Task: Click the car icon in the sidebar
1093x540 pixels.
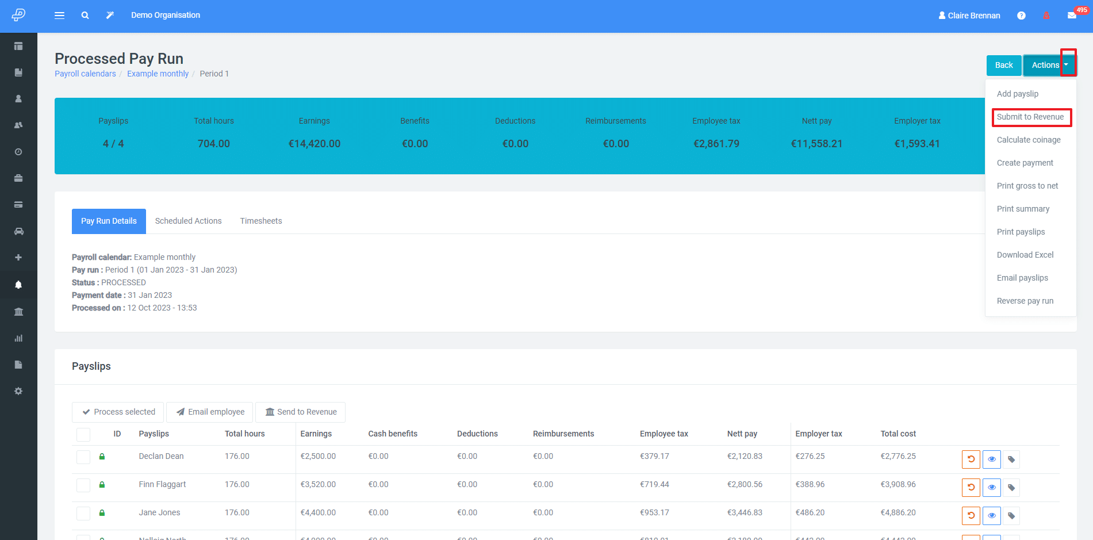Action: click(x=19, y=231)
